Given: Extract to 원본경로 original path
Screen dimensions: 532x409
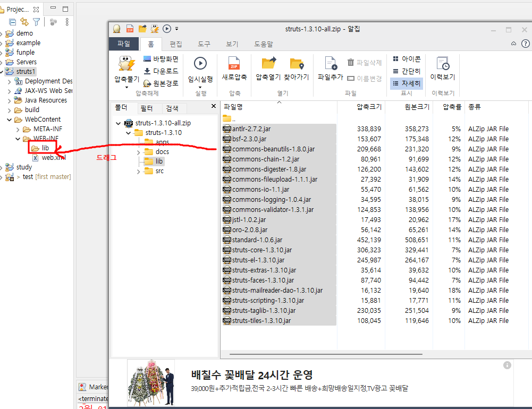Looking at the screenshot, I should [x=161, y=83].
